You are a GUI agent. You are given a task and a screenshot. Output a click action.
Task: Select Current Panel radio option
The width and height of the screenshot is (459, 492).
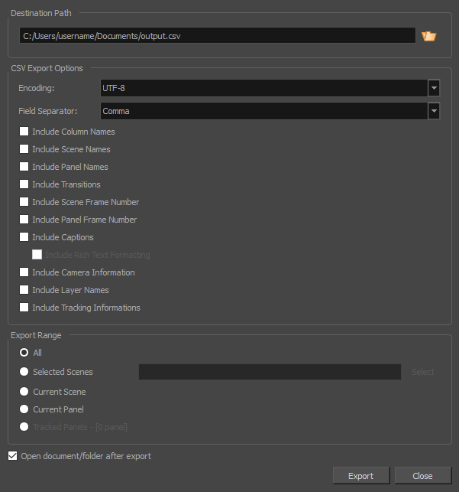tap(24, 409)
